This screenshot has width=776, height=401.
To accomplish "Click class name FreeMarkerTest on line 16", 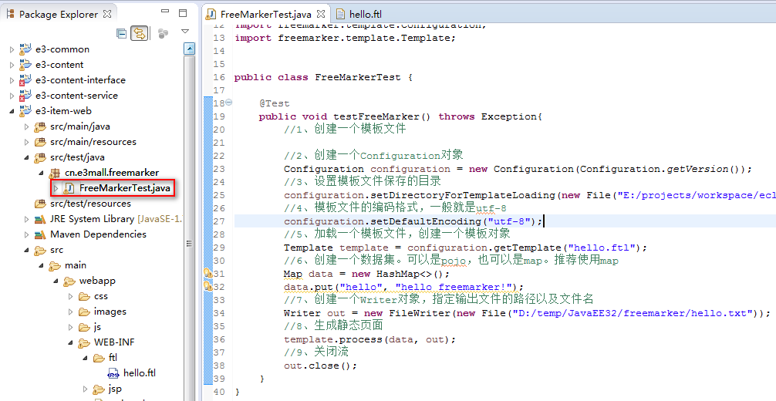I will [358, 77].
